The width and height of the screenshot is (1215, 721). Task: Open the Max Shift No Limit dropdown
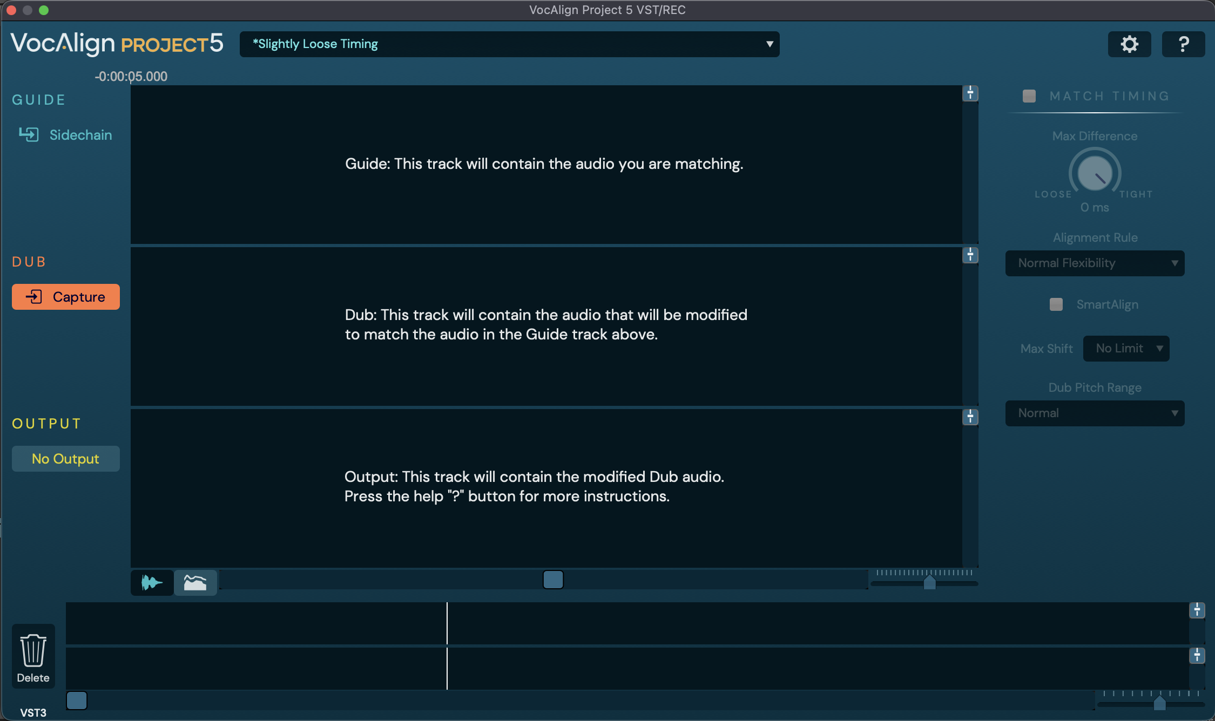pyautogui.click(x=1126, y=349)
